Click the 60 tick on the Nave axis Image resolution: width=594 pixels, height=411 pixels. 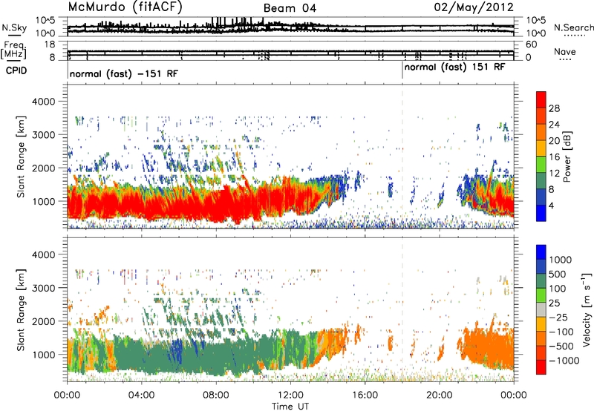coord(531,45)
